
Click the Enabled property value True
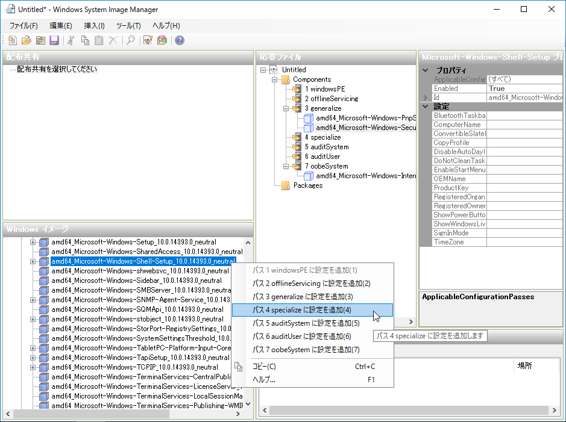pyautogui.click(x=524, y=88)
